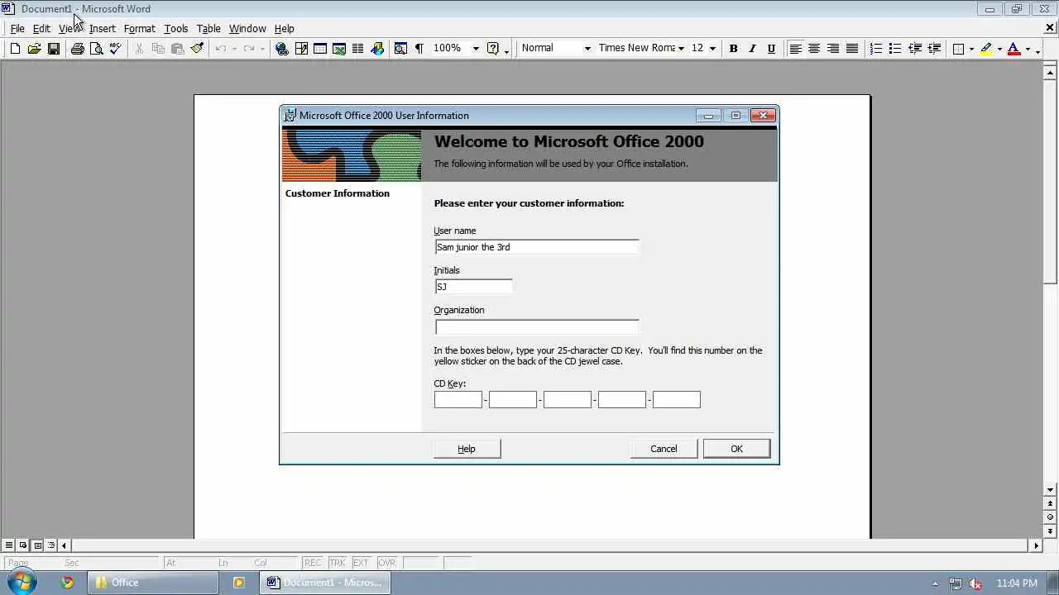Expand the font color palette arrow

(1028, 49)
